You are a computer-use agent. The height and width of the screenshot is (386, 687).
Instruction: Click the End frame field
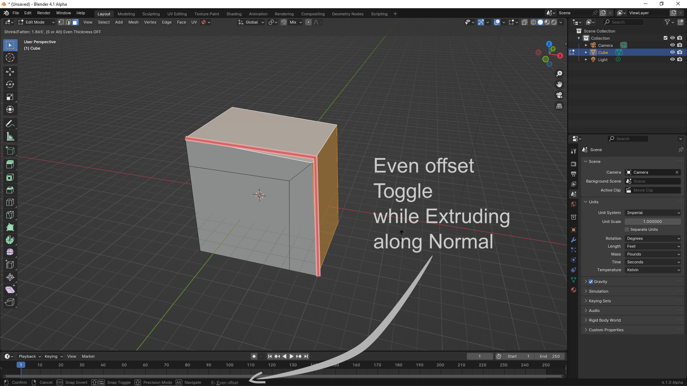pyautogui.click(x=550, y=356)
